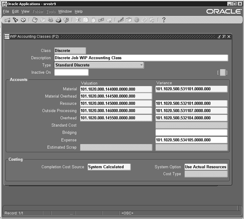Open the Folder menu
244x219 pixels.
pos(38,11)
